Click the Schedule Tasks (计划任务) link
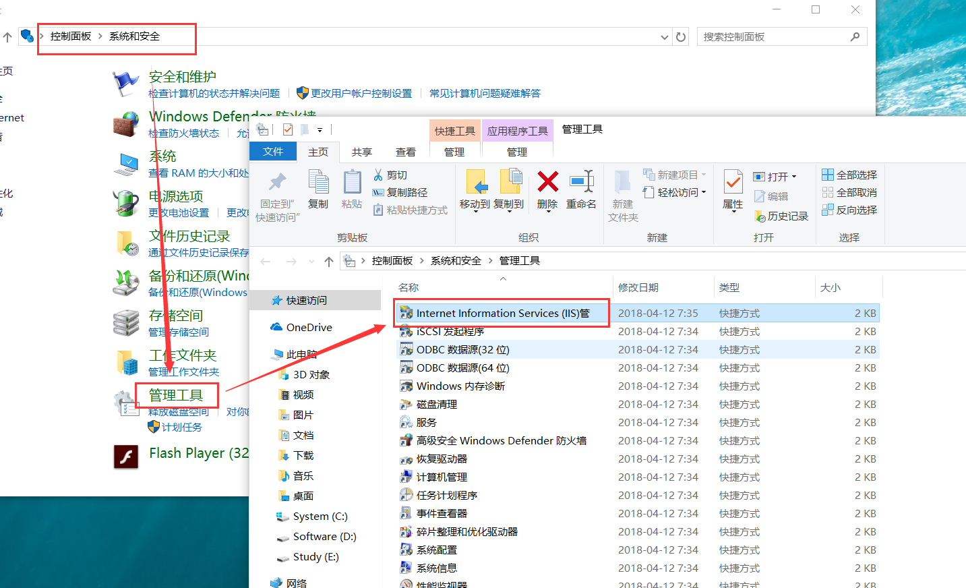Image resolution: width=966 pixels, height=588 pixels. [x=182, y=428]
